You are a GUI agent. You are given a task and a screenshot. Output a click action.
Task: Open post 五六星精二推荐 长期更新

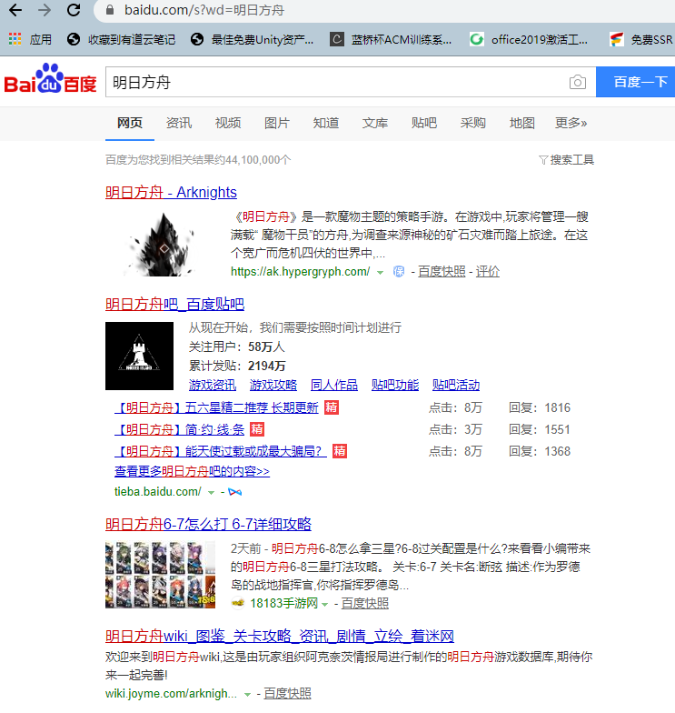(x=216, y=407)
